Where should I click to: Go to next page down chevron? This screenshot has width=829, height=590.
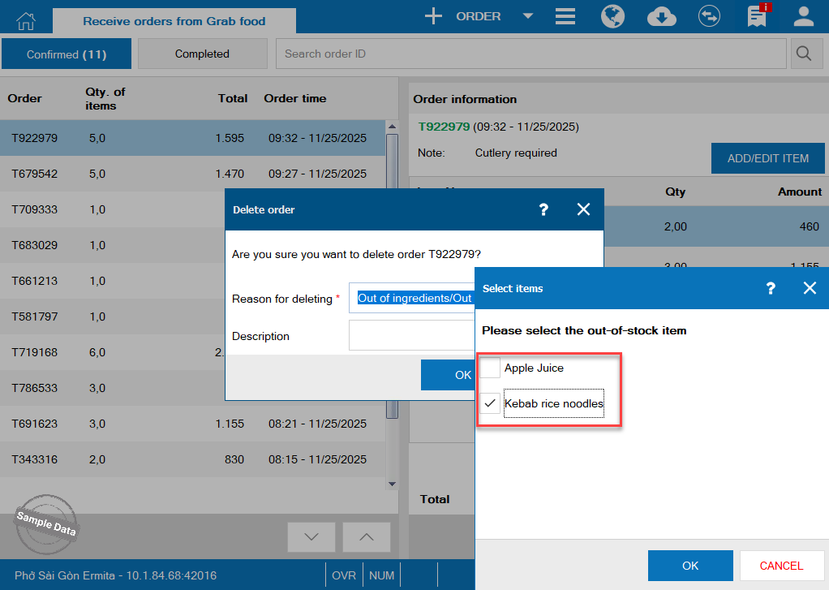click(x=311, y=537)
